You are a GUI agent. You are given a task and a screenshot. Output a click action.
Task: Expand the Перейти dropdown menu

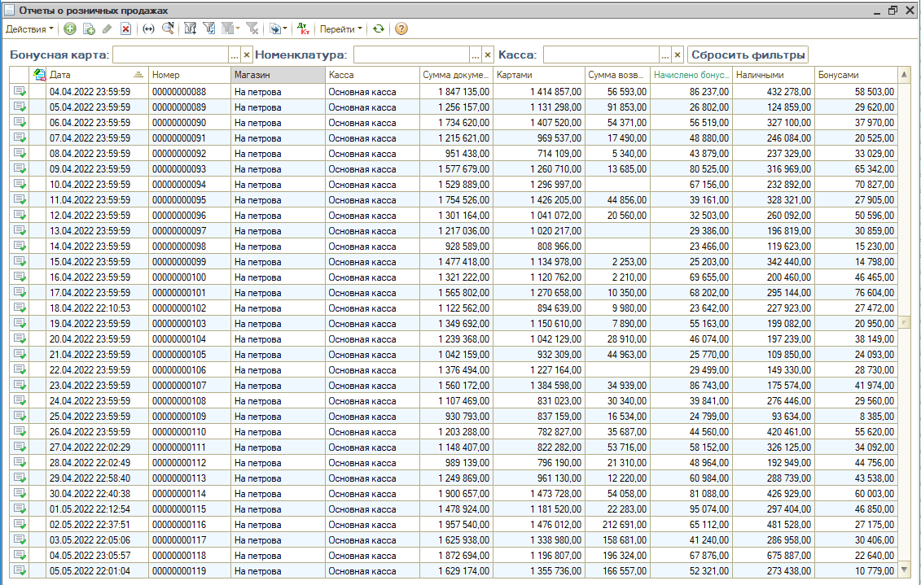point(341,28)
